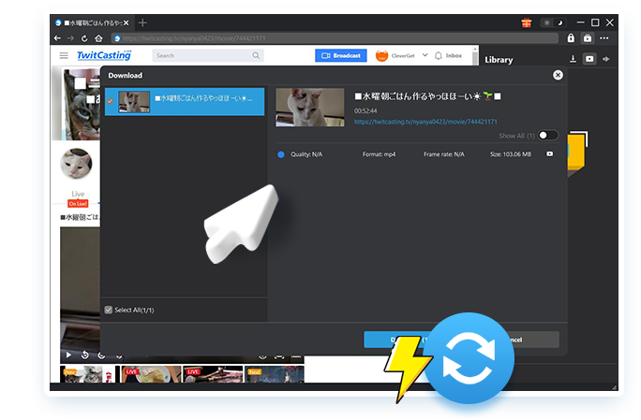Show Library audio files icon
Image resolution: width=641 pixels, height=420 pixels.
tap(606, 59)
